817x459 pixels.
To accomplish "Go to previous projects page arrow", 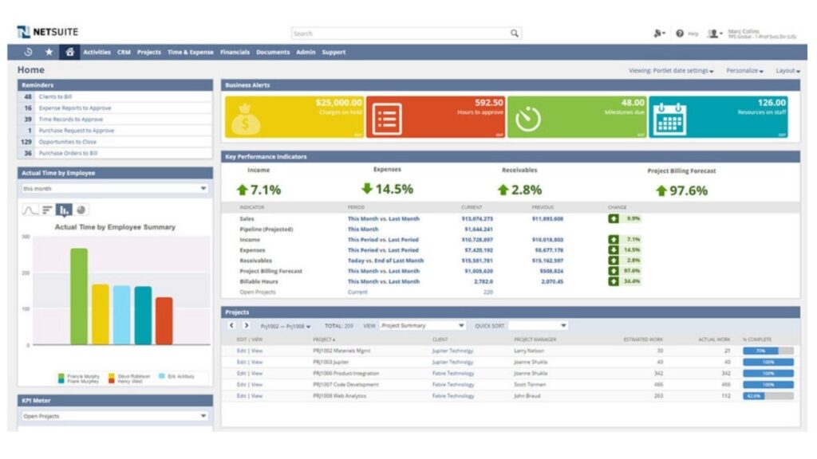I will [x=231, y=325].
